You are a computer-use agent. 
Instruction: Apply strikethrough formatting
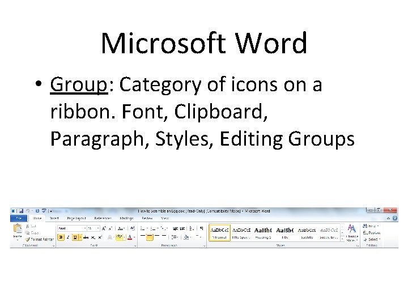click(86, 237)
